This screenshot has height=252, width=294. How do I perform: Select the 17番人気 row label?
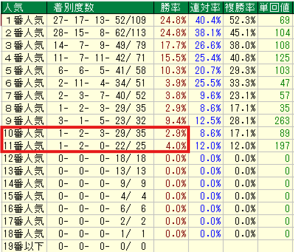24,221
